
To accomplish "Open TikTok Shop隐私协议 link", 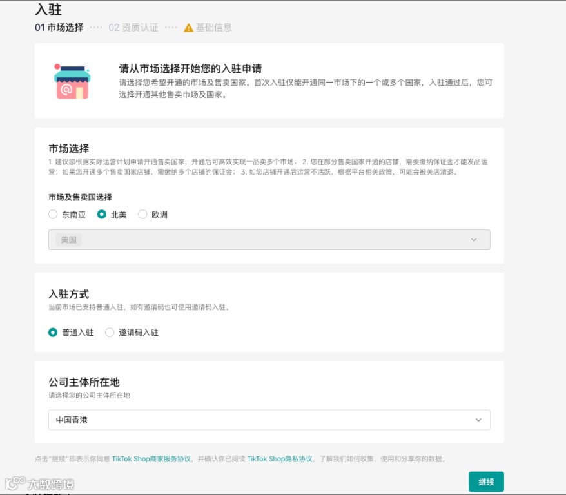I will click(280, 459).
